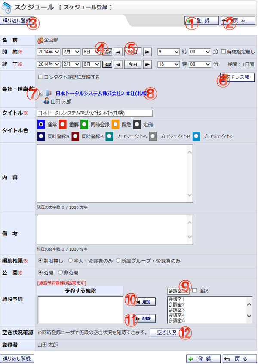Click the start date calendar icon

click(108, 52)
